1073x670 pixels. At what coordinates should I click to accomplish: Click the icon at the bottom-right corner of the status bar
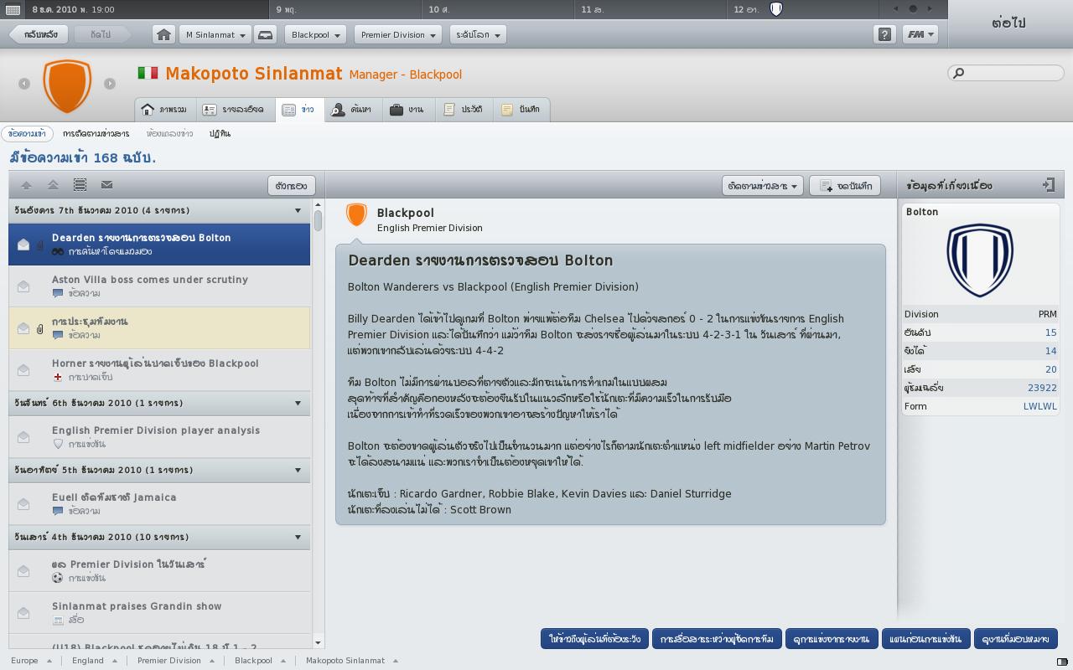1062,662
